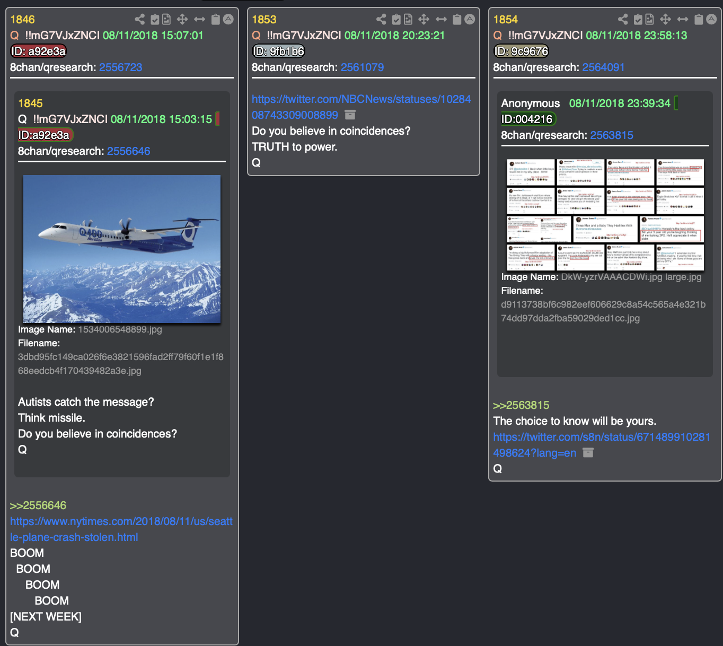Click 'Autists catch the message?' text
Viewport: 723px width, 646px height.
pyautogui.click(x=86, y=402)
